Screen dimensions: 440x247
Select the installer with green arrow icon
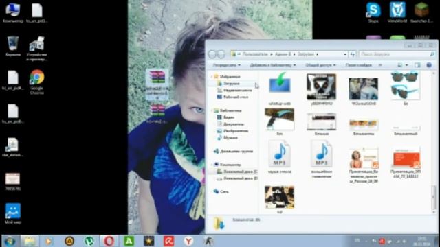[x=280, y=89]
